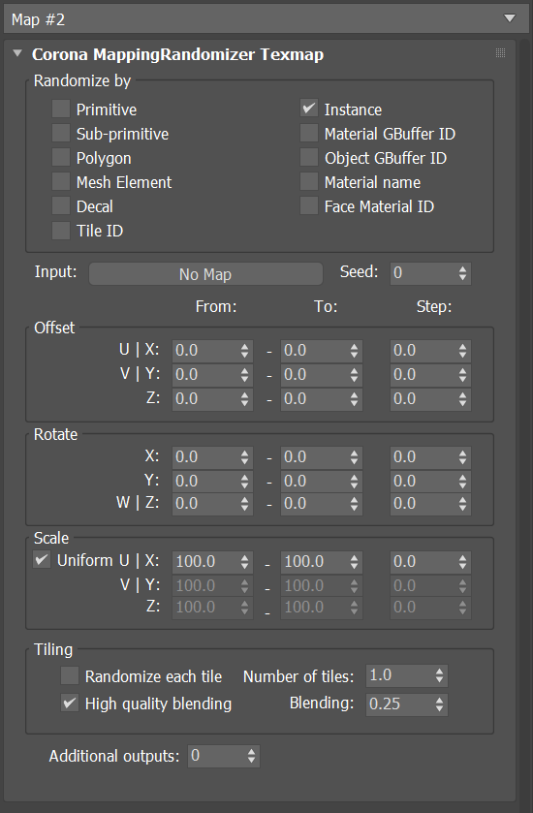Uncheck High quality blending
This screenshot has height=813, width=533.
coord(70,704)
